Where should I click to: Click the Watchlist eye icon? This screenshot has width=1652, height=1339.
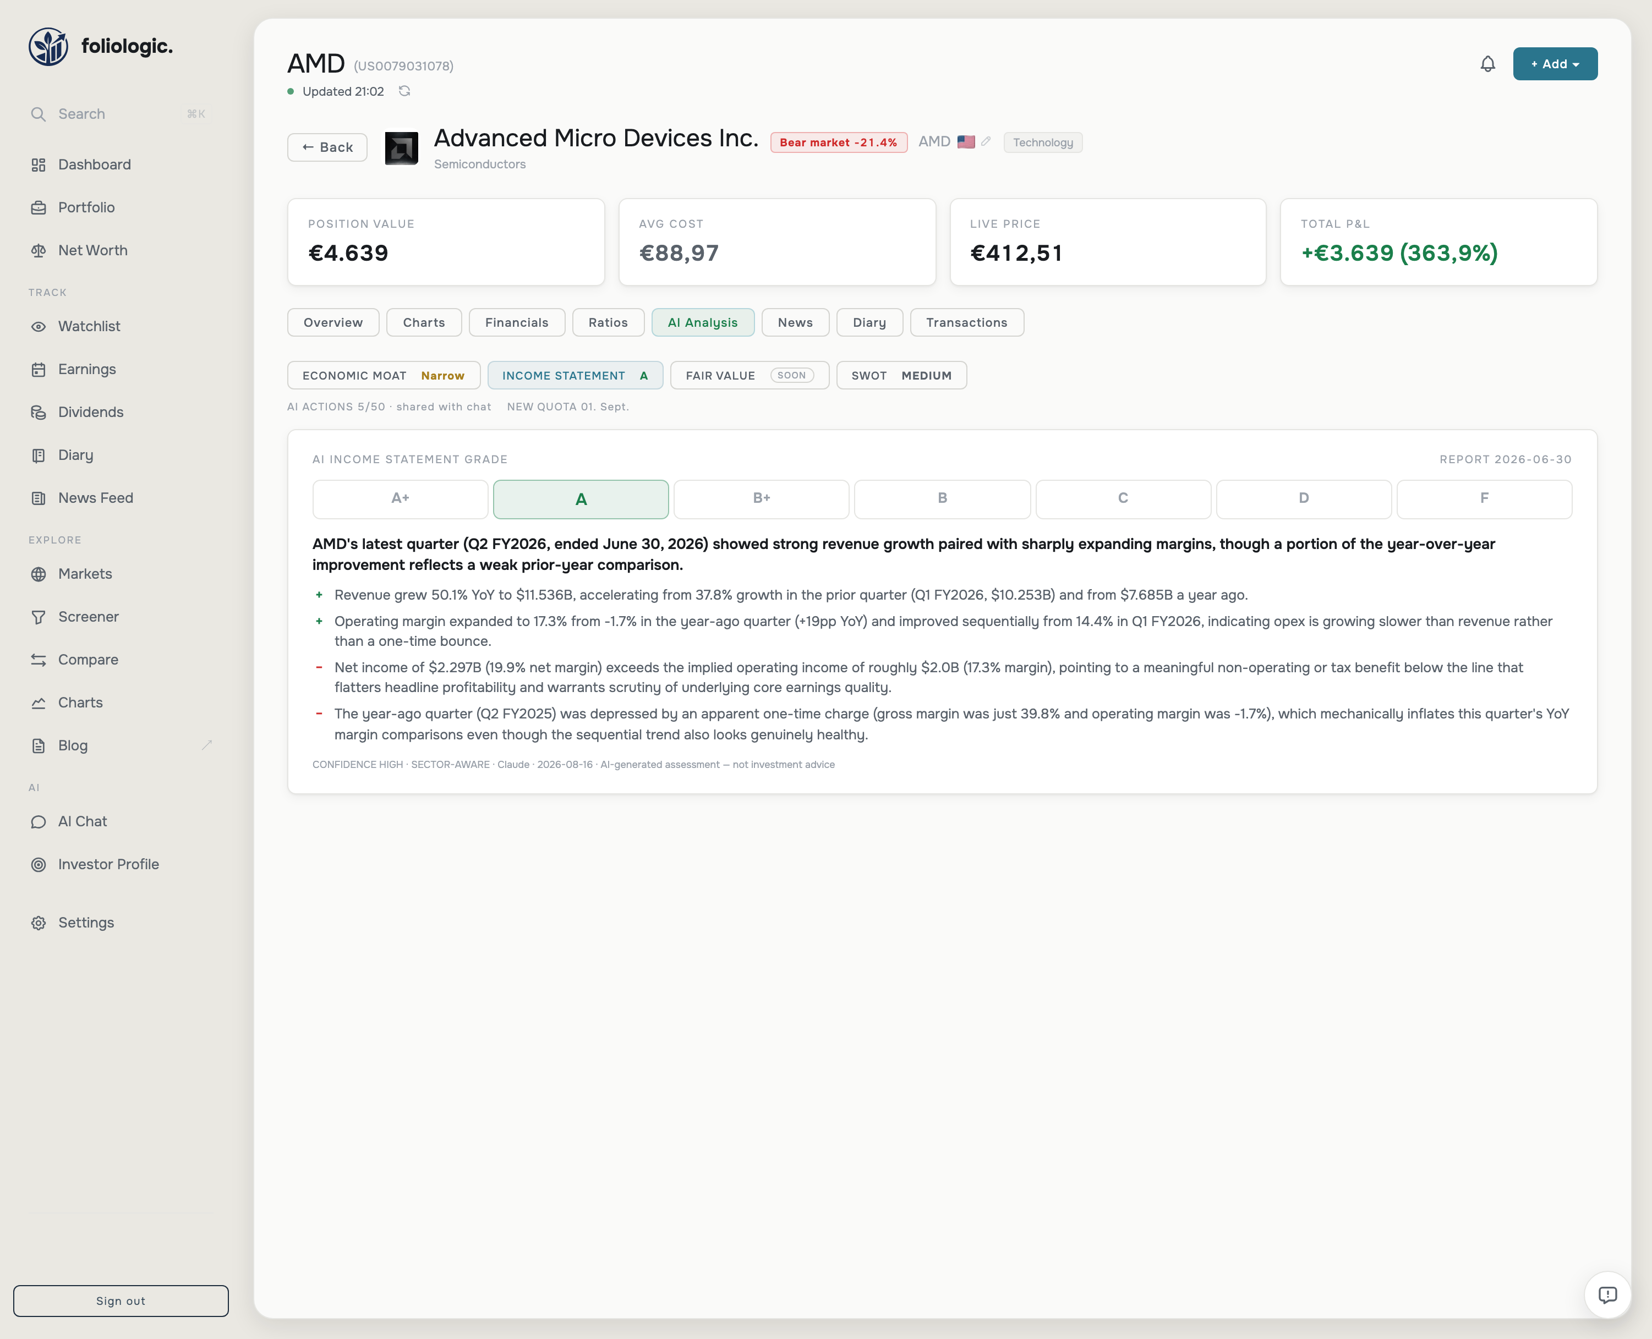point(39,326)
